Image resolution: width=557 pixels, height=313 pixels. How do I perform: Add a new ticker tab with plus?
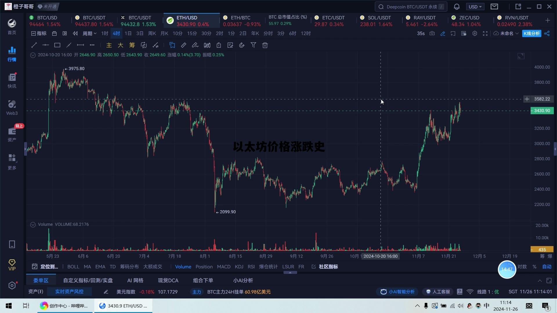coord(548,20)
